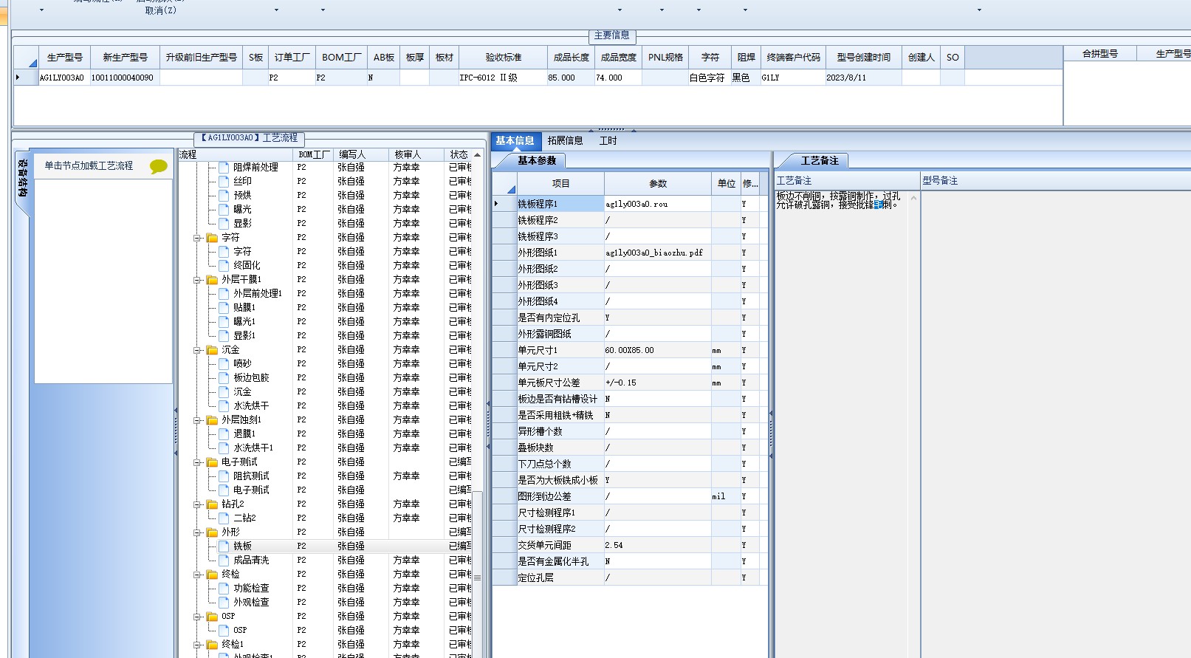Click the document icon beside 功能检查
1191x658 pixels.
224,589
